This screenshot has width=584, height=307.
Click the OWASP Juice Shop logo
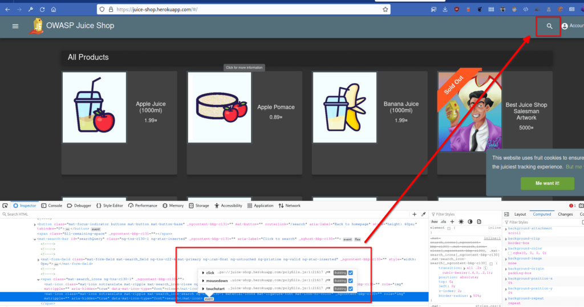click(x=38, y=26)
